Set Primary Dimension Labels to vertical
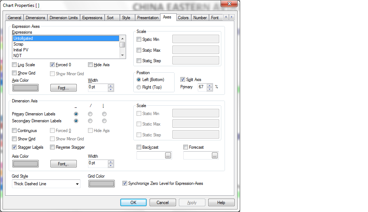The height and width of the screenshot is (212, 368). pyautogui.click(x=104, y=114)
